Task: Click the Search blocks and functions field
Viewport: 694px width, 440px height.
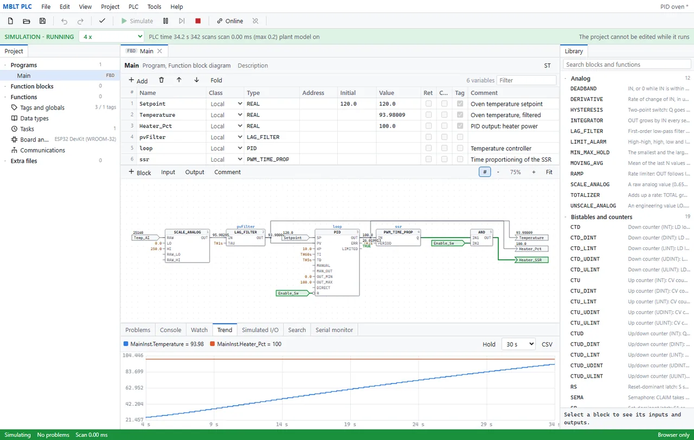Action: (627, 65)
